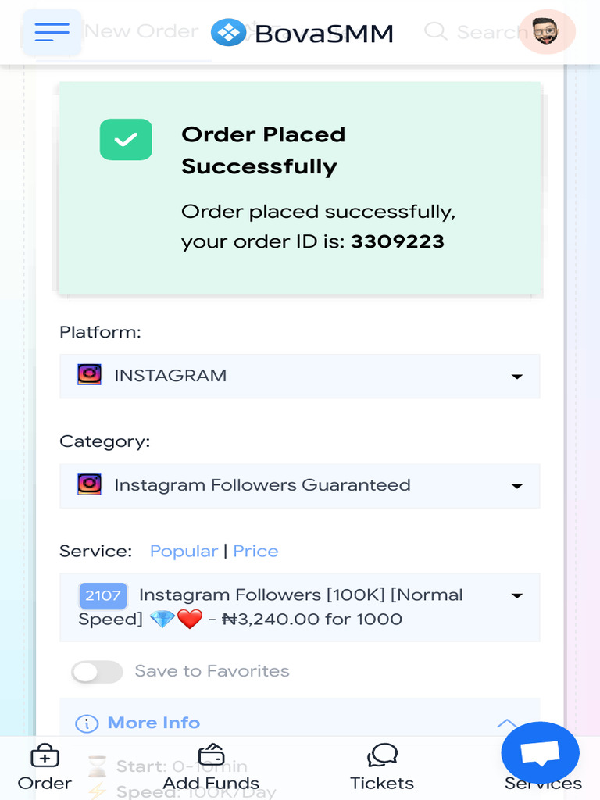Click the Instagram icon in Platform field

[90, 375]
